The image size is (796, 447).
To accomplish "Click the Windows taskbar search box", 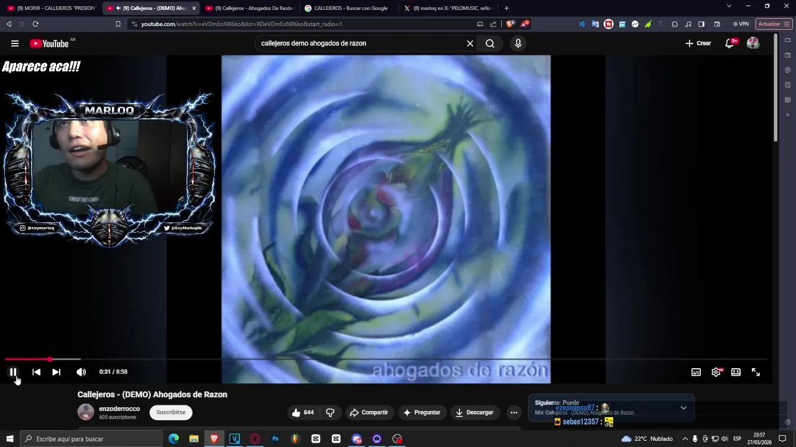I will 91,439.
